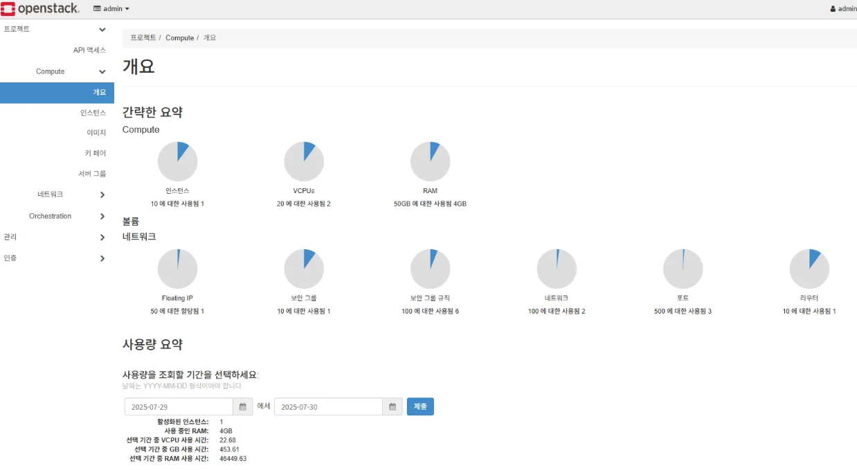Click the 인스턴스 usage pie chart
The width and height of the screenshot is (857, 470).
177,162
